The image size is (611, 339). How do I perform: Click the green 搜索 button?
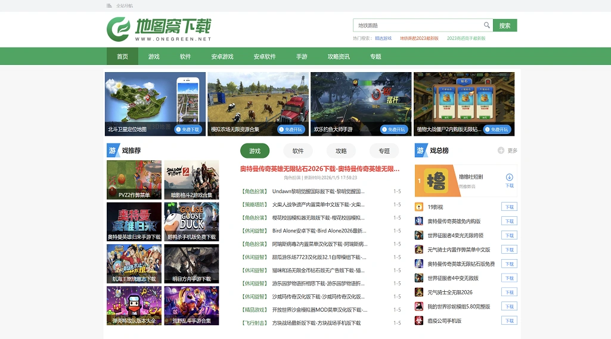pos(505,26)
